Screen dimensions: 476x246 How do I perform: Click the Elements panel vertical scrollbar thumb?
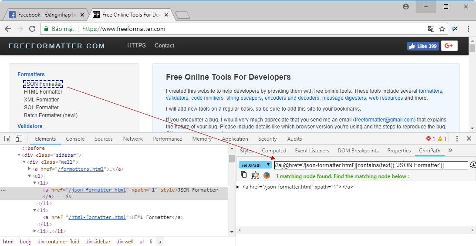pos(232,158)
